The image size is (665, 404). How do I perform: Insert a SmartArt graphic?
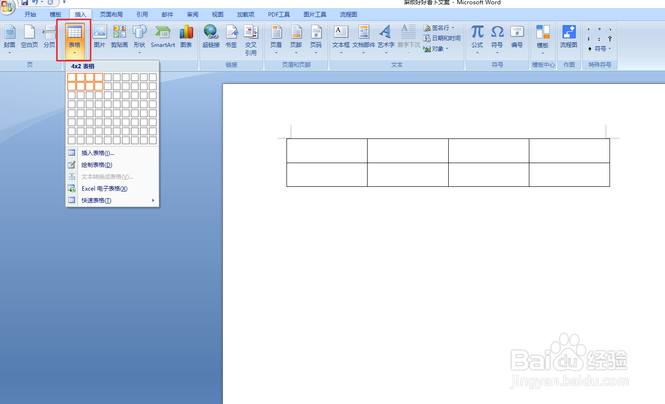pos(163,37)
